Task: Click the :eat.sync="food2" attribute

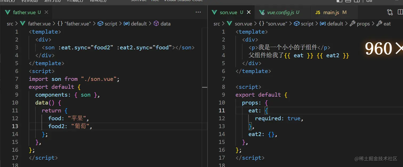Action: click(x=86, y=47)
